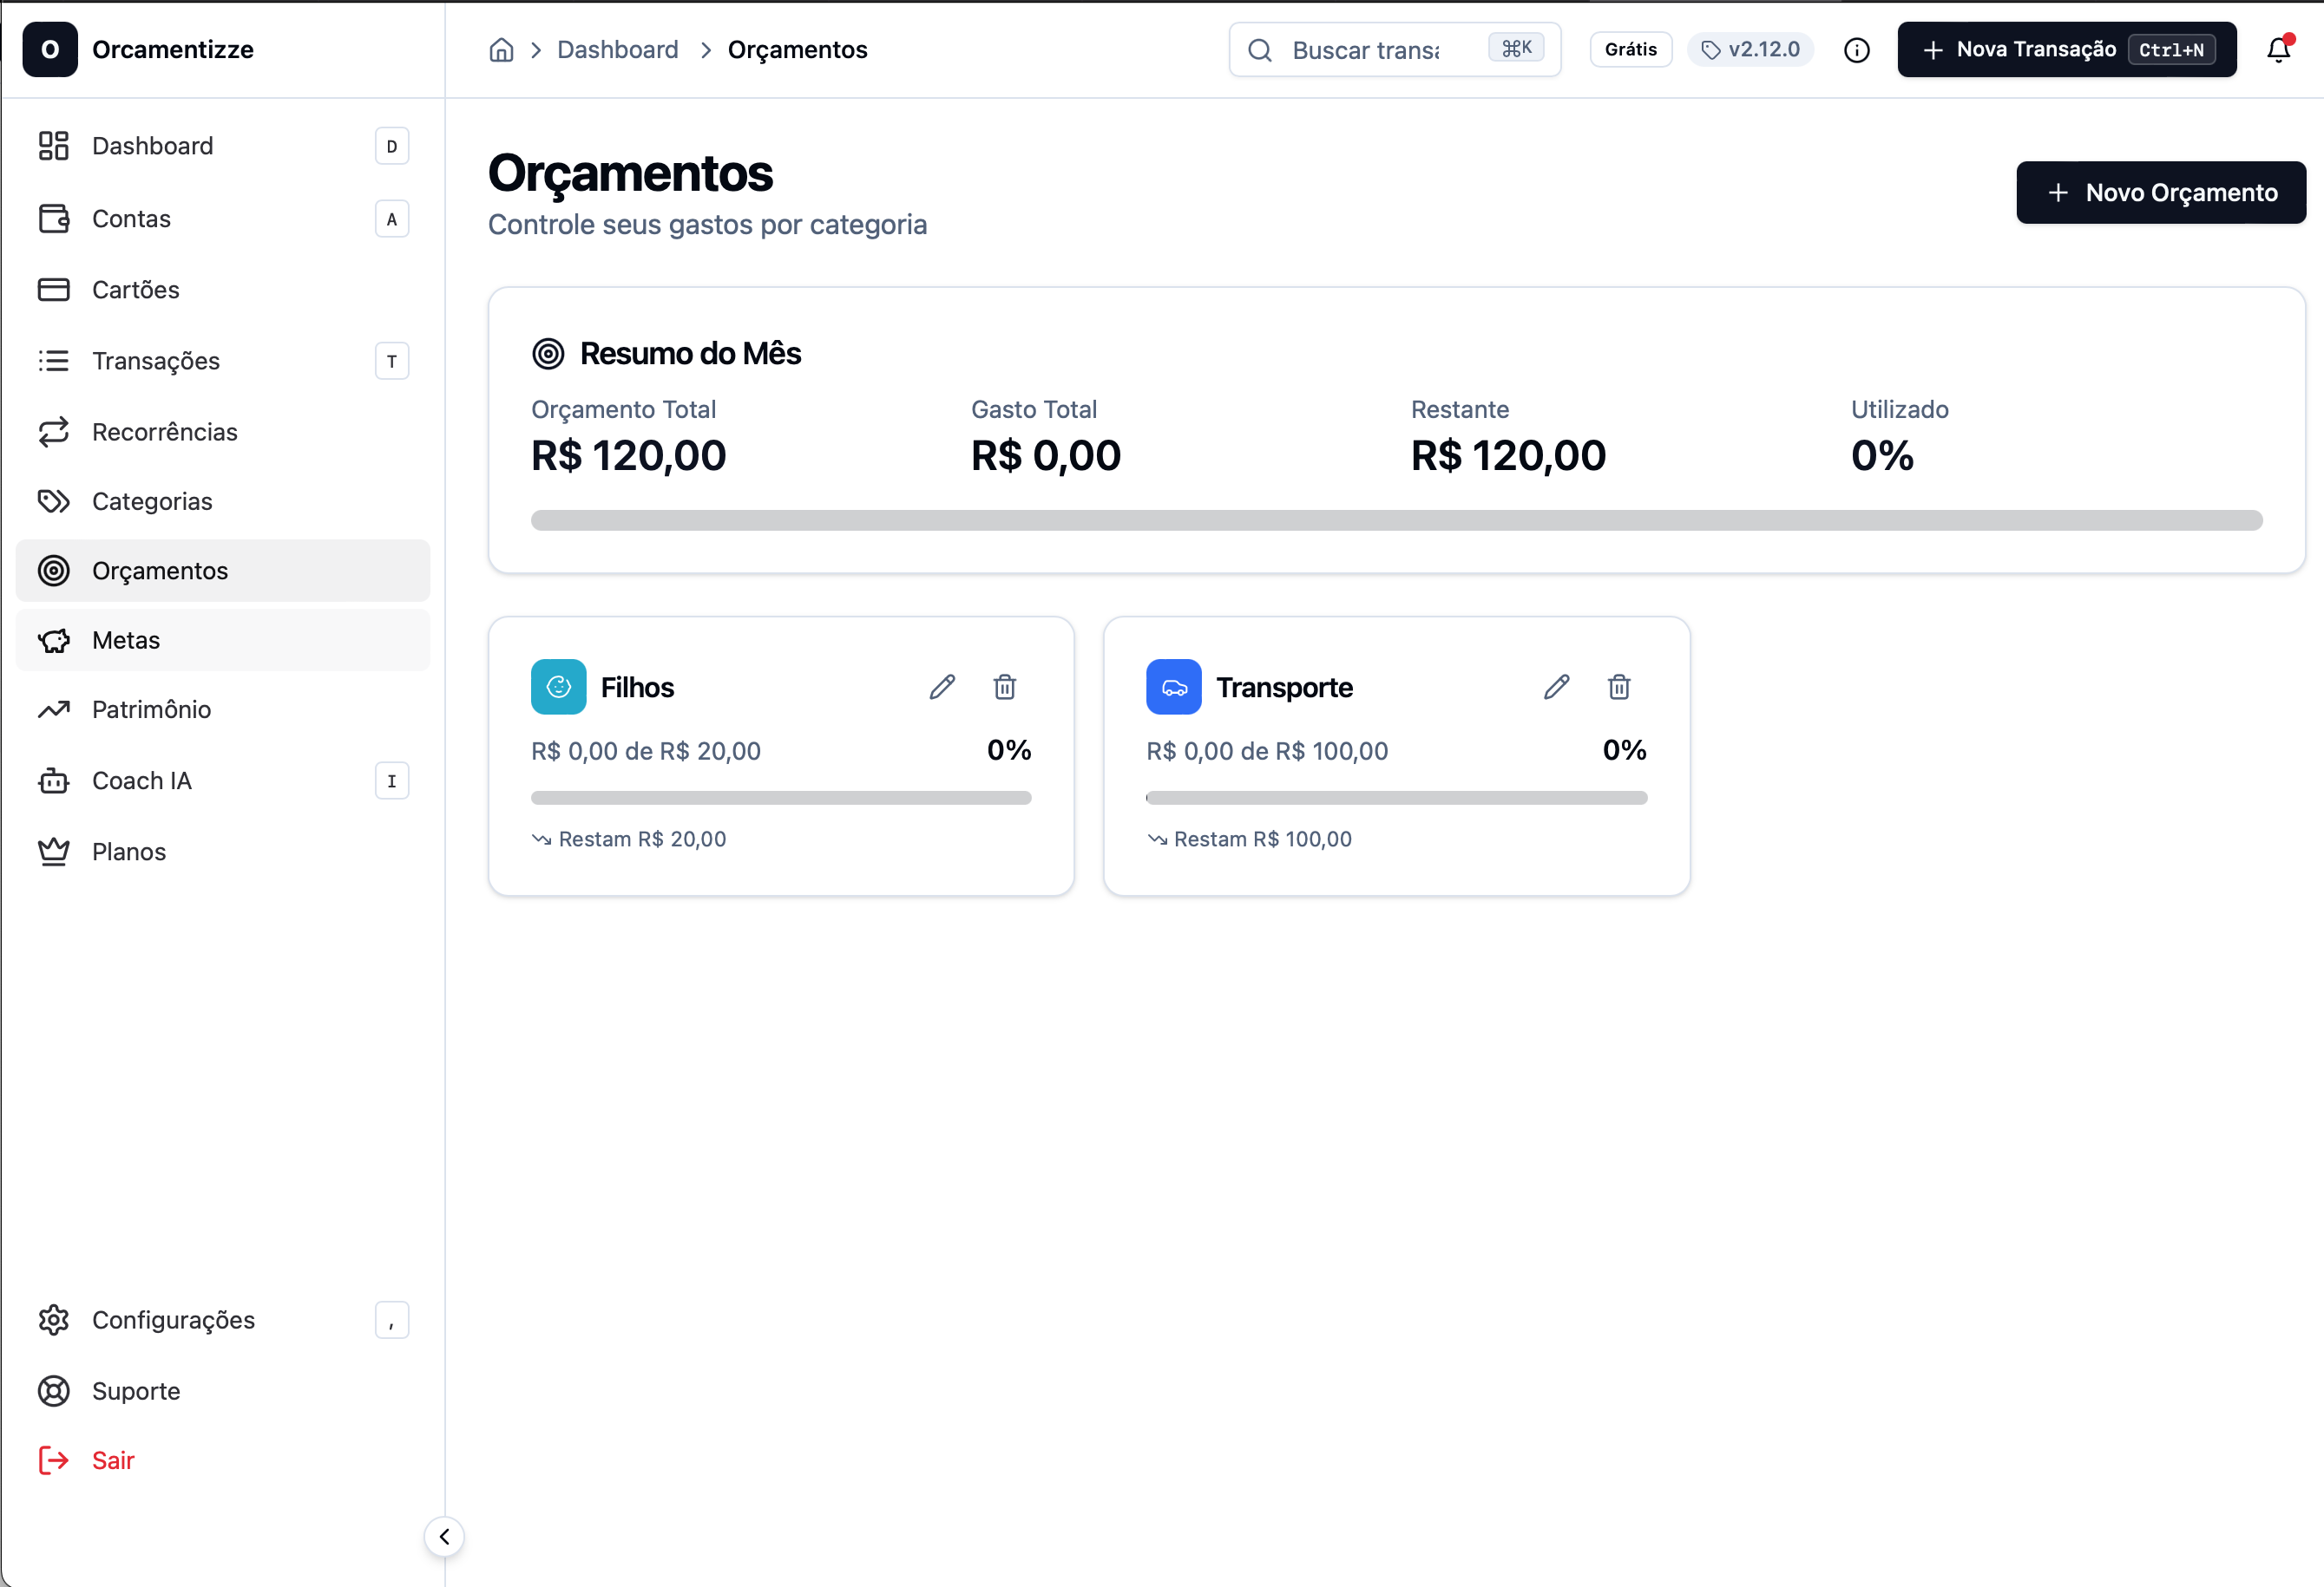Go to home via breadcrumb house icon
Screen dimensions: 2324x1587
tap(501, 50)
